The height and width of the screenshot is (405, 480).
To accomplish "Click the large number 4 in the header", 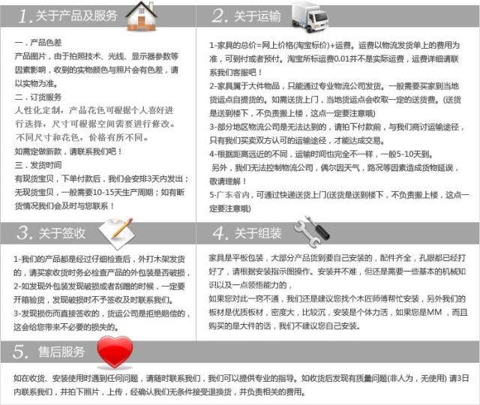I will [220, 233].
